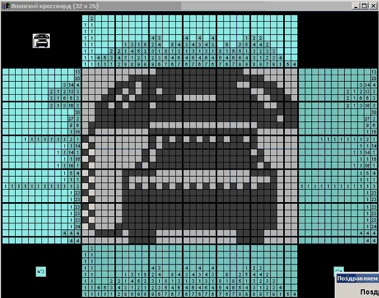
Task: Click the "2" clue topping the lower clue panel
Action: point(92,248)
